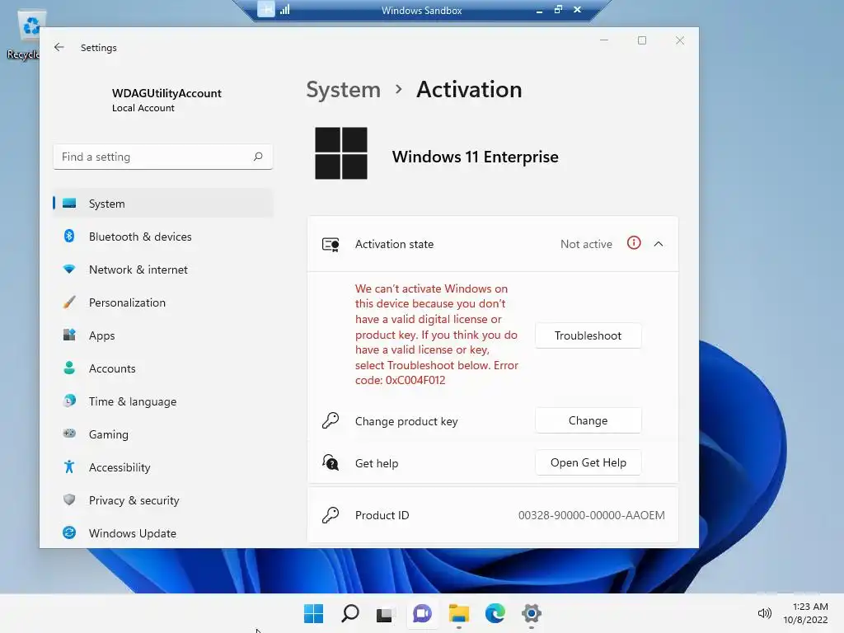Open Chat app on taskbar

coord(422,613)
